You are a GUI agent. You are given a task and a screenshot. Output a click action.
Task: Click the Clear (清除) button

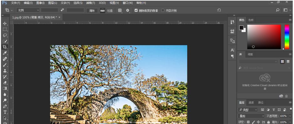pos(92,11)
